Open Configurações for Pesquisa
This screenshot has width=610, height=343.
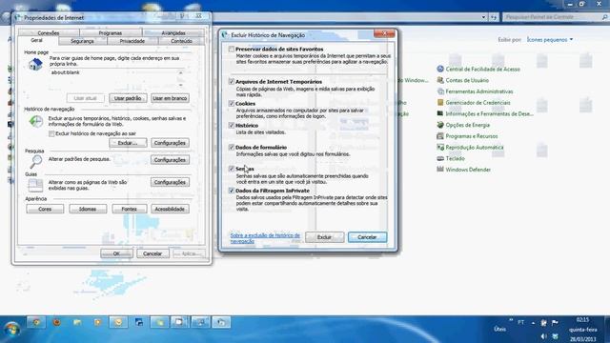point(170,160)
